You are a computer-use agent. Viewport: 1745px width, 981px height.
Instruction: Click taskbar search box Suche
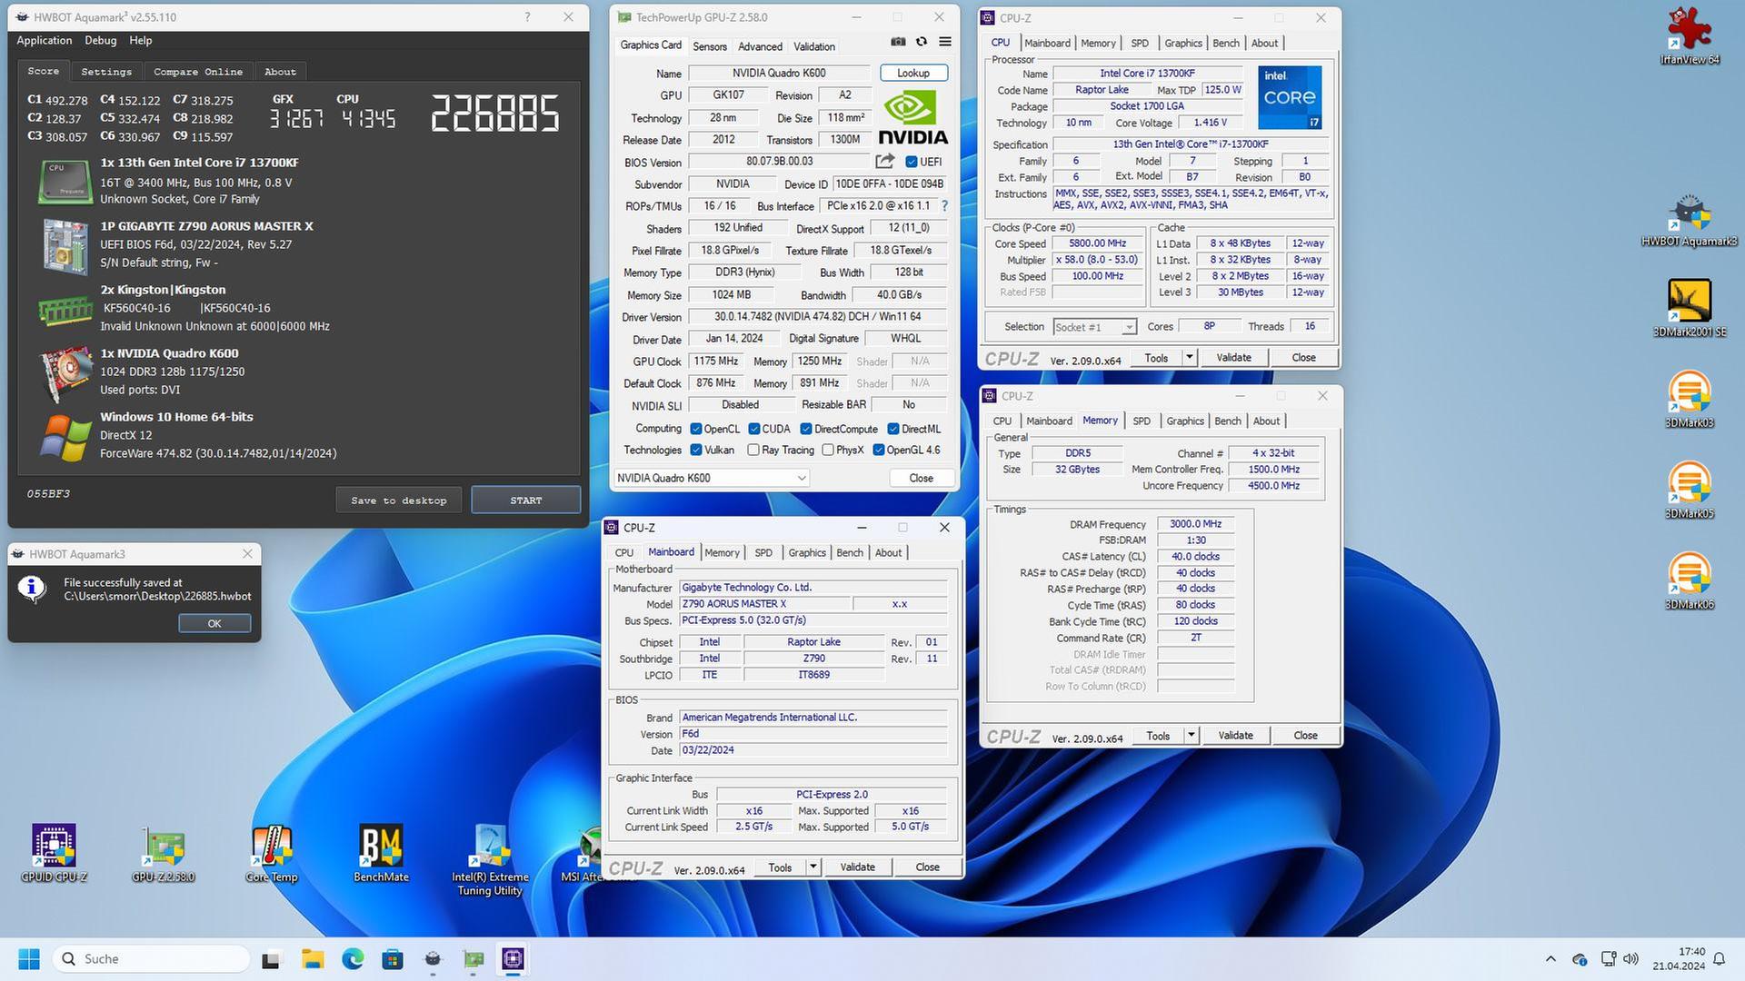click(x=153, y=959)
